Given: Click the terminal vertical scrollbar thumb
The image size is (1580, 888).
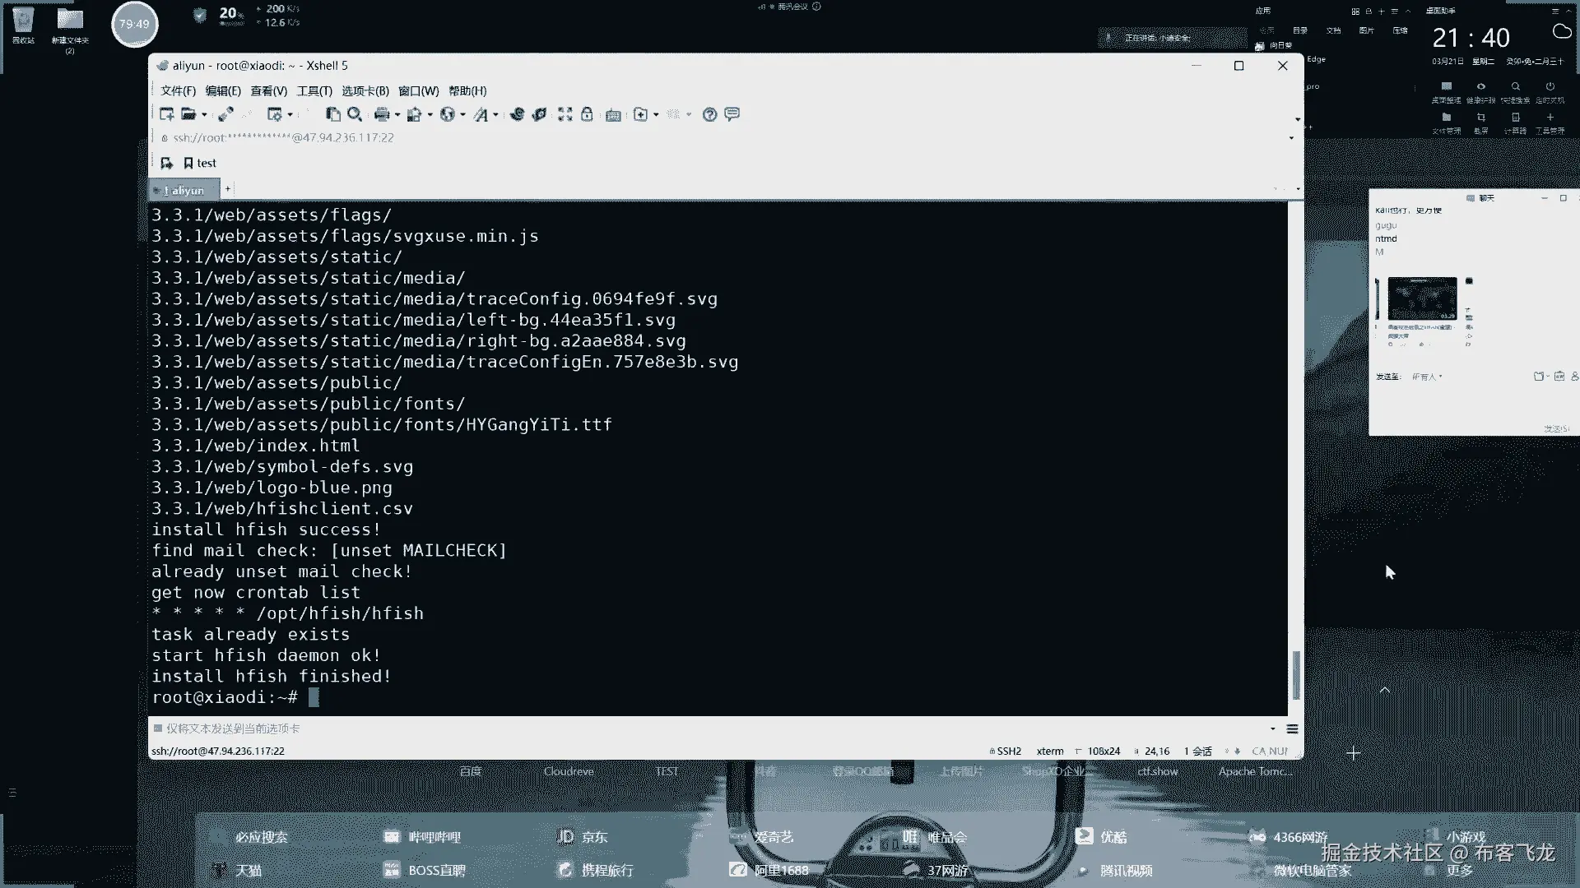Looking at the screenshot, I should tap(1295, 674).
